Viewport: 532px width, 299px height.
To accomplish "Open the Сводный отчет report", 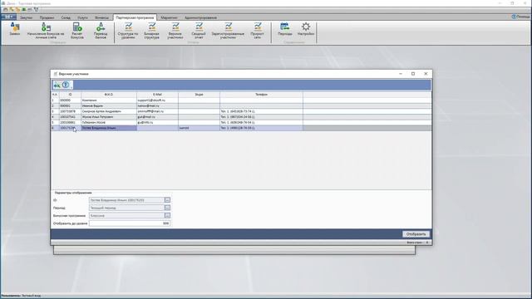I will tap(199, 31).
